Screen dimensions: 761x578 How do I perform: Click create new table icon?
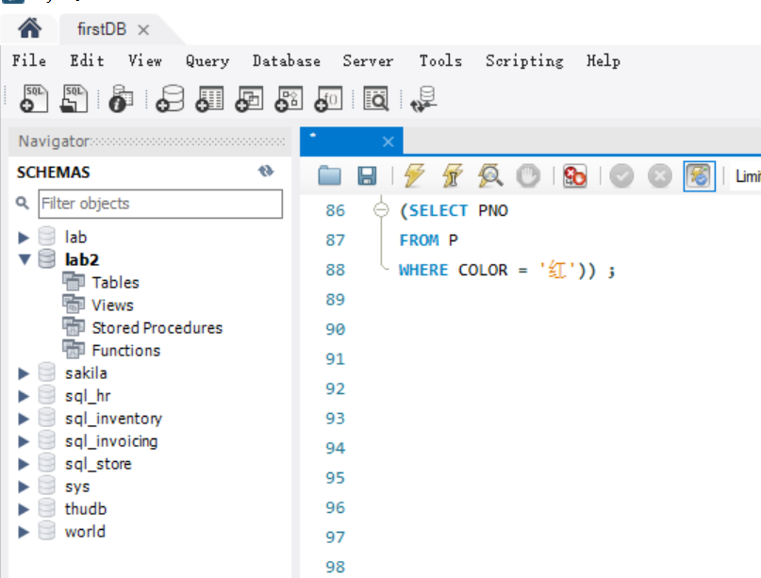[209, 98]
